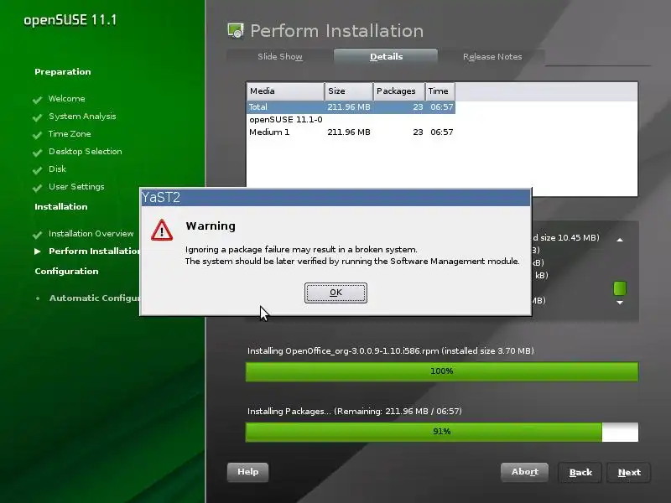Viewport: 671px width, 503px height.
Task: Click the Installation Overview step label
Action: [x=91, y=234]
